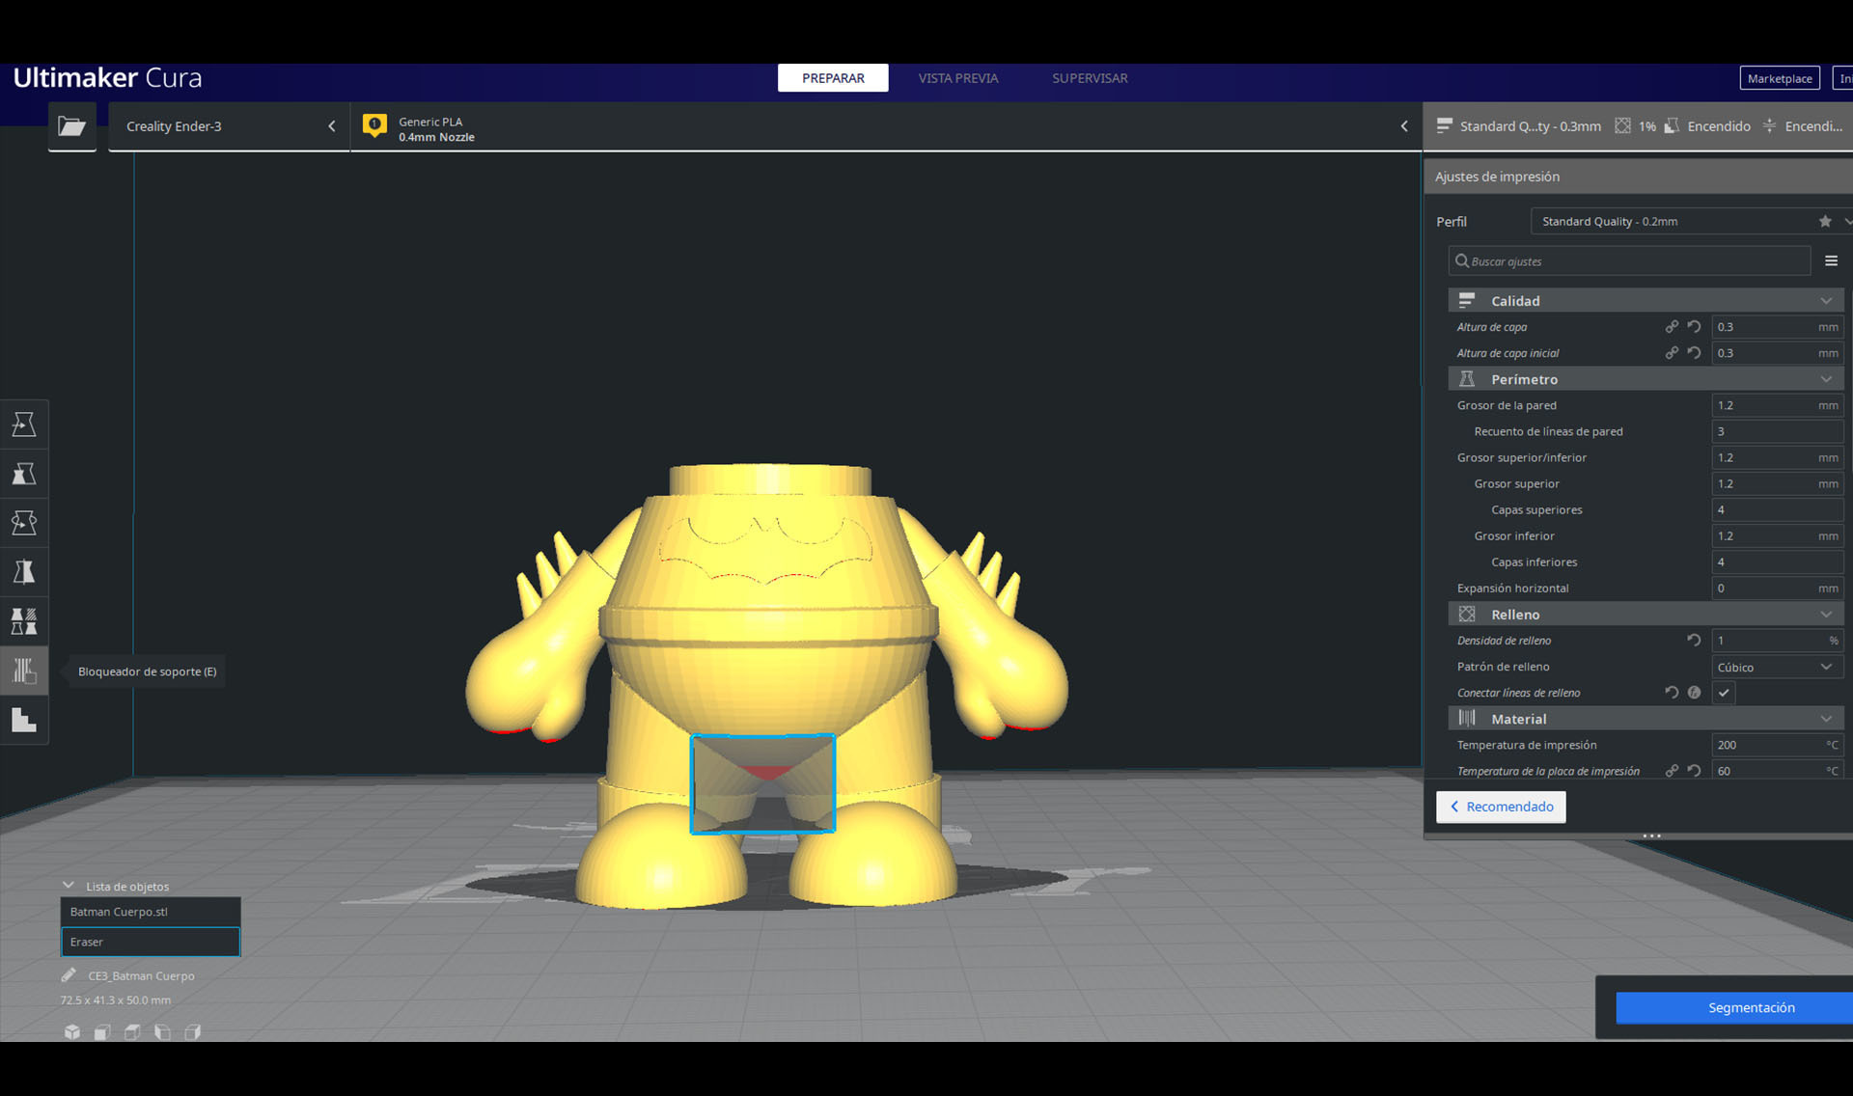
Task: Click the Recomendado button
Action: pos(1501,807)
